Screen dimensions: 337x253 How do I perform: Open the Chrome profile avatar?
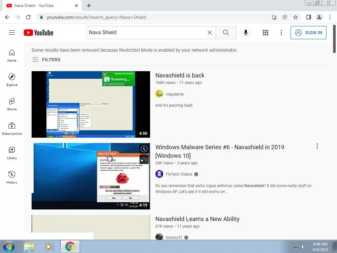pos(319,17)
